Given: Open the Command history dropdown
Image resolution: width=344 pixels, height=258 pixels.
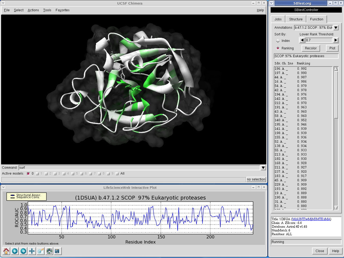Looking at the screenshot, I should pos(263,168).
